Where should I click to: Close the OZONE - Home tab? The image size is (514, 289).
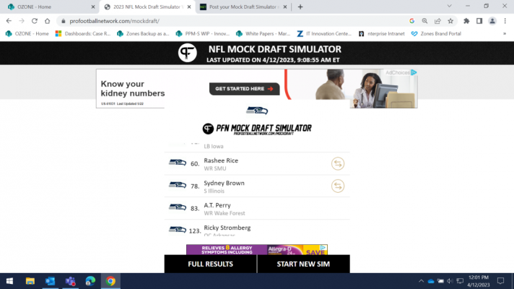(93, 7)
